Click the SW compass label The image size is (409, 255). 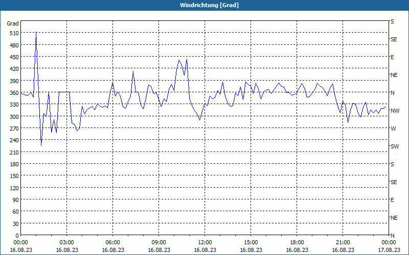click(395, 146)
